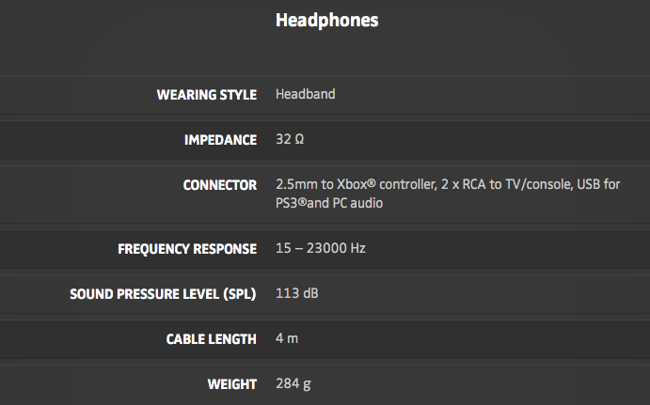
Task: Click the 113 dB value
Action: (296, 294)
